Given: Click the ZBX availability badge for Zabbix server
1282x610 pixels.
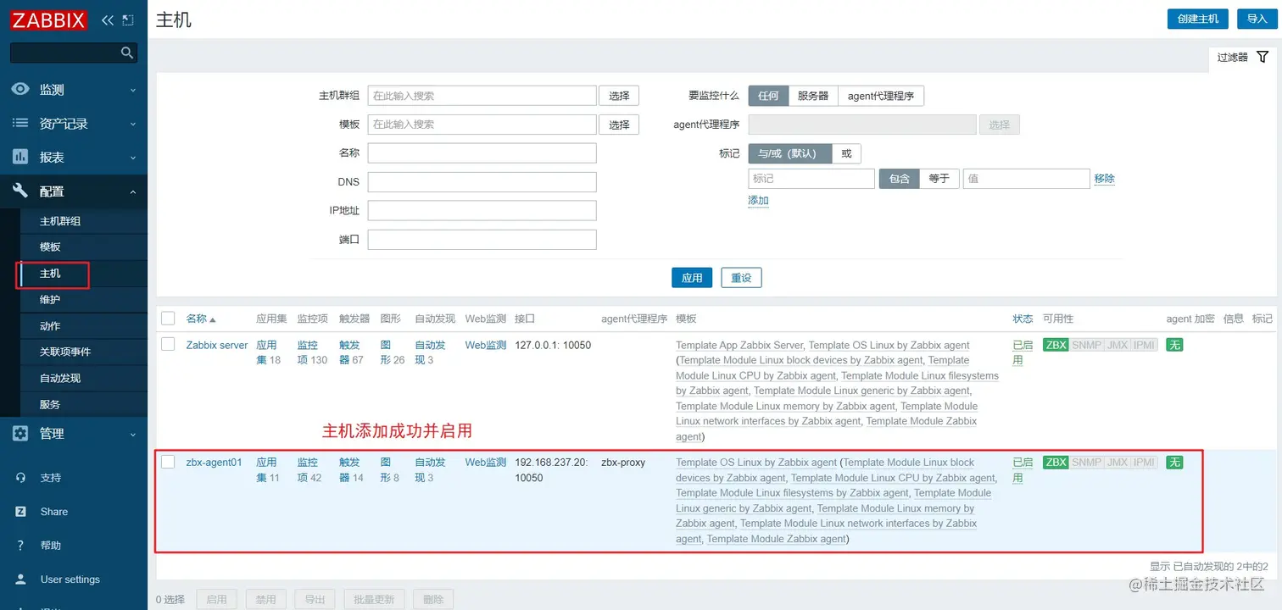Looking at the screenshot, I should (1056, 345).
